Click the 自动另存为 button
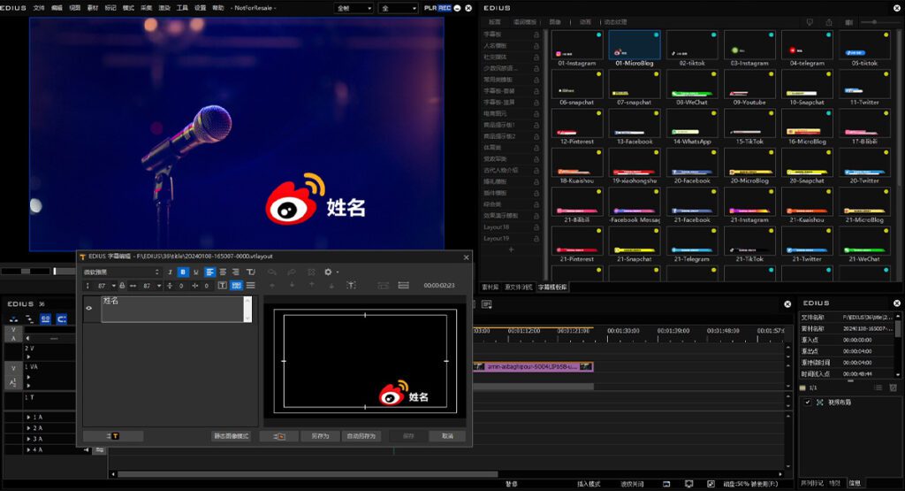Viewport: 905px width, 491px height. (361, 436)
